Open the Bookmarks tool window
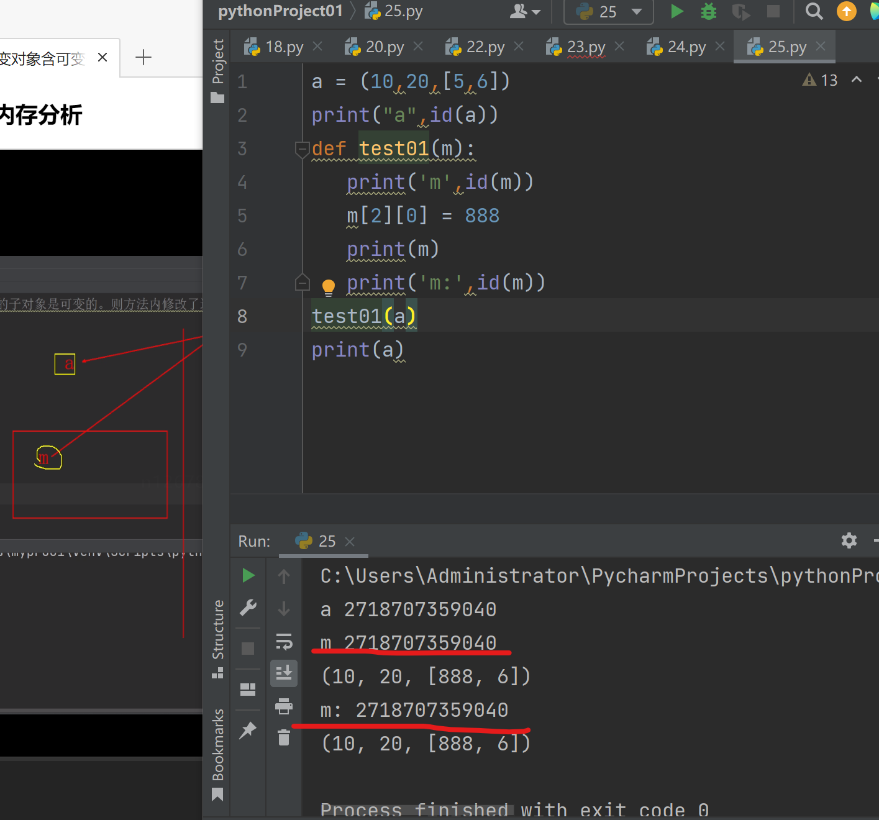The image size is (879, 820). [x=217, y=755]
